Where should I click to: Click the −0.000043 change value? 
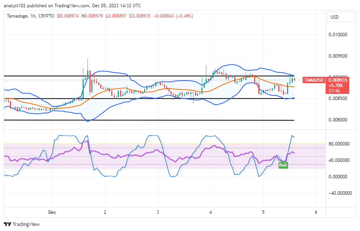pyautogui.click(x=164, y=16)
